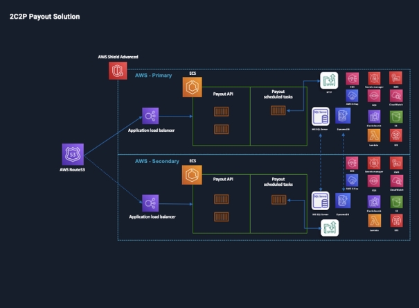Click the Secondary region Application load balancer icon
The height and width of the screenshot is (308, 419).
tap(151, 203)
